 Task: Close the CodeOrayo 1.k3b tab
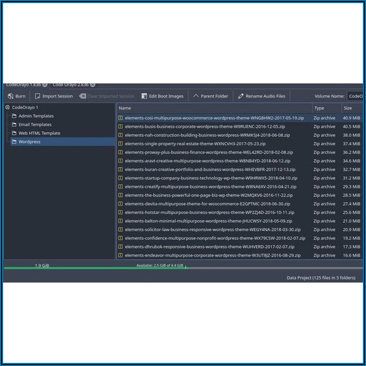(x=45, y=84)
